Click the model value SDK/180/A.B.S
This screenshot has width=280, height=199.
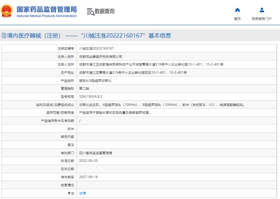click(91, 97)
